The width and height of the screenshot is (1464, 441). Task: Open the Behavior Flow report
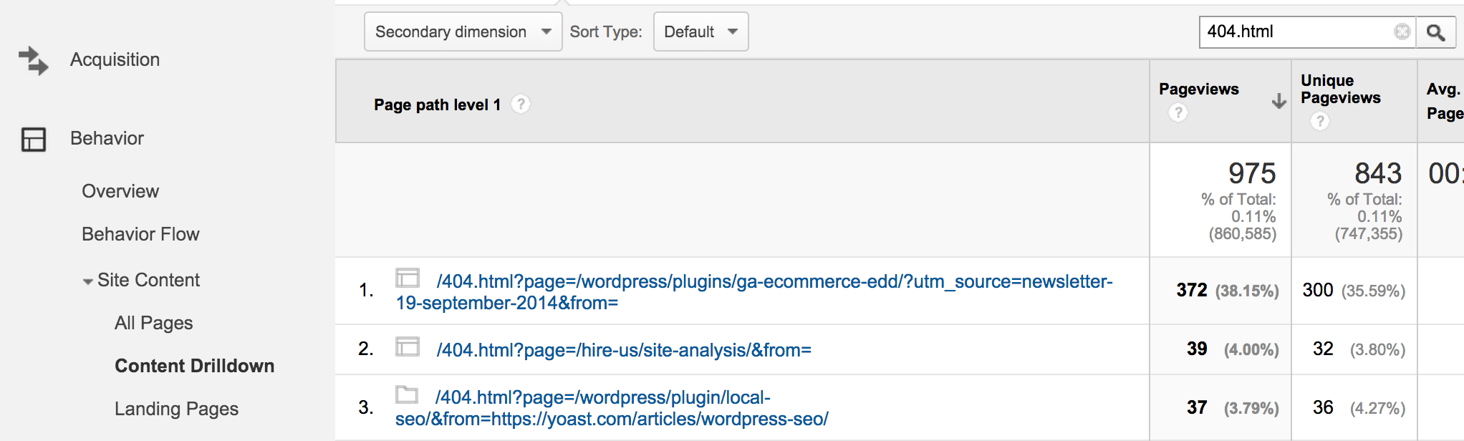(x=140, y=234)
